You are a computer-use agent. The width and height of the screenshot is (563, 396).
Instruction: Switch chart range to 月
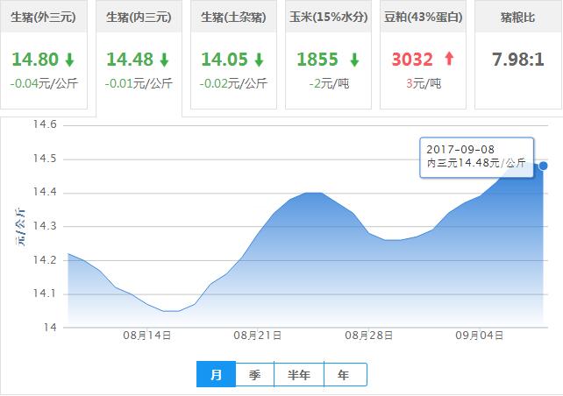click(x=216, y=374)
